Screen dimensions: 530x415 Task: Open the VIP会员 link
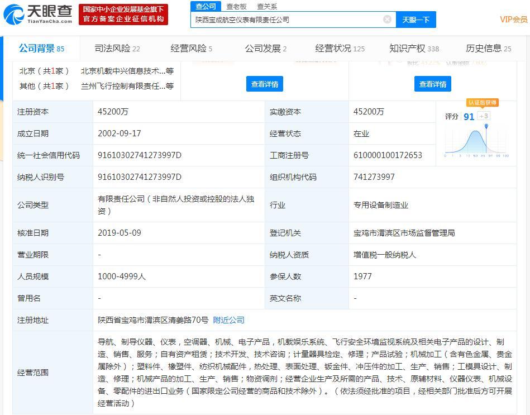coord(513,20)
